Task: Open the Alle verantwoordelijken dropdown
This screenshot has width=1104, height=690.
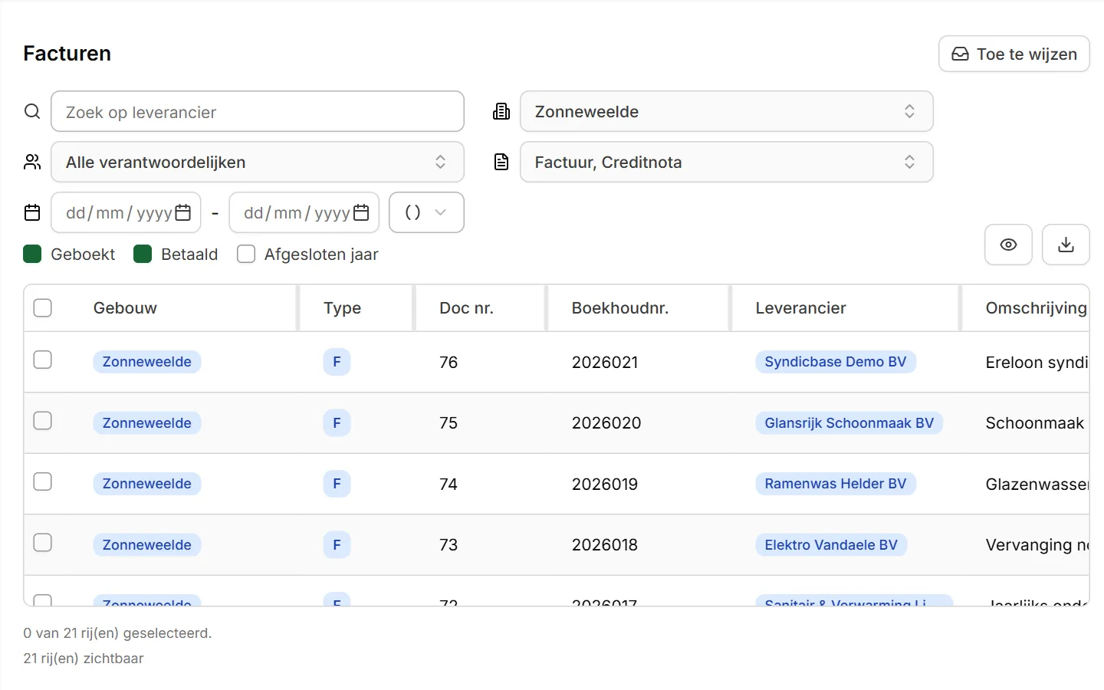Action: point(258,162)
